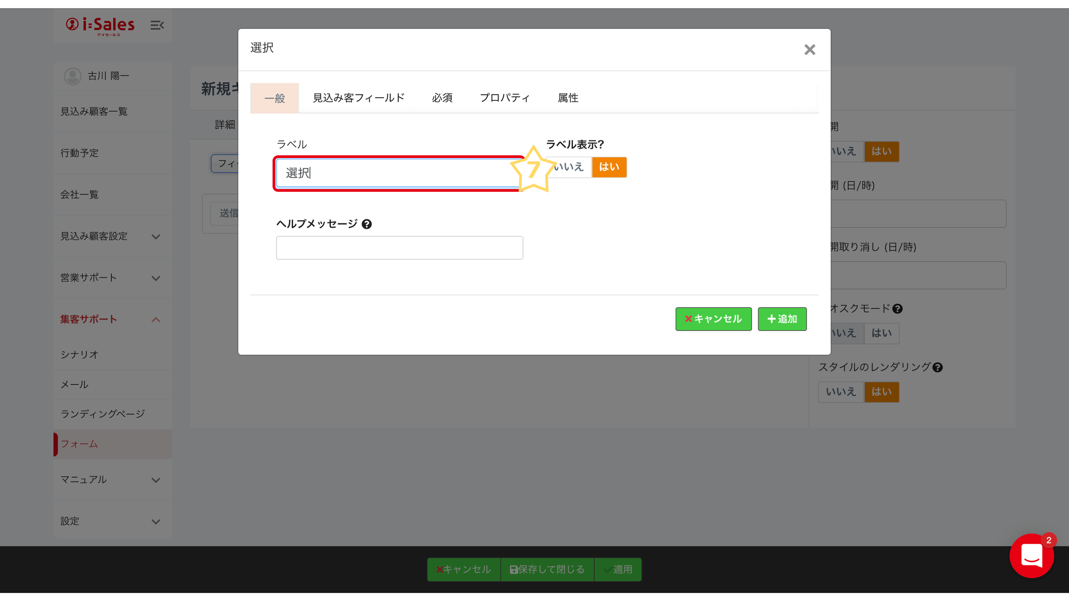Click into the ヘルプメッセージ text field
1069x601 pixels.
pos(399,248)
